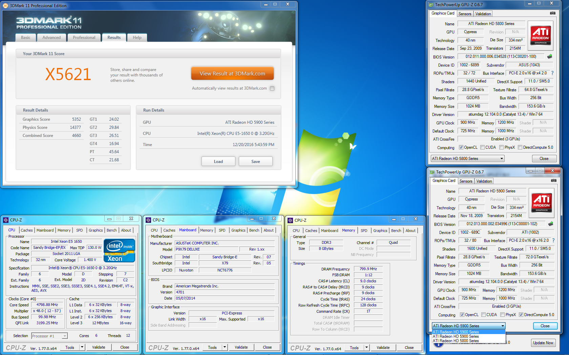Click the BIOS save chip icon in HD 5800 GPU-Z window
This screenshot has height=355, width=569.
point(550,56)
